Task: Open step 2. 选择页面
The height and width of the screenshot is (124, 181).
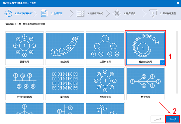Action: click(57, 13)
